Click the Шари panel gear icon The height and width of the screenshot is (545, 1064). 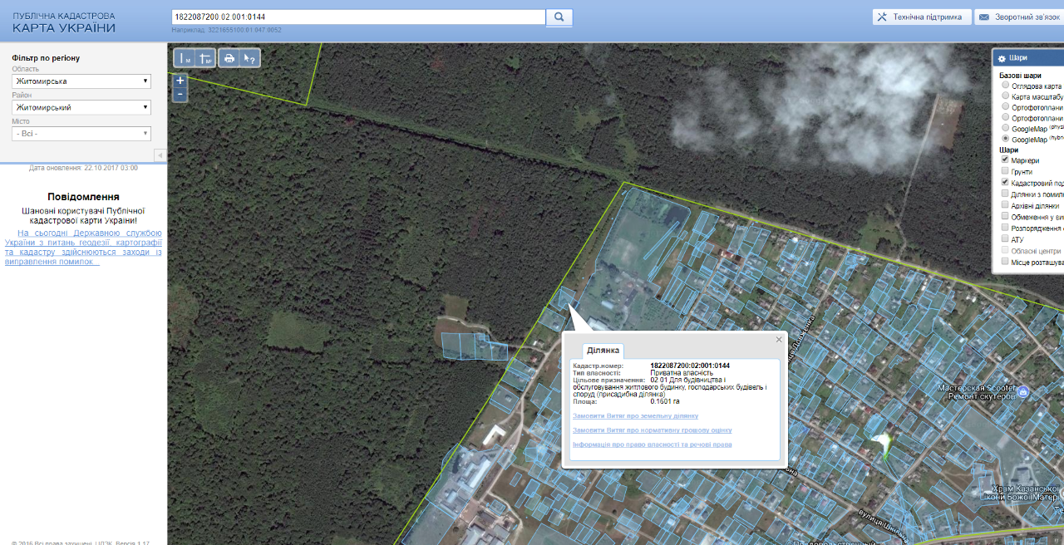point(1002,58)
